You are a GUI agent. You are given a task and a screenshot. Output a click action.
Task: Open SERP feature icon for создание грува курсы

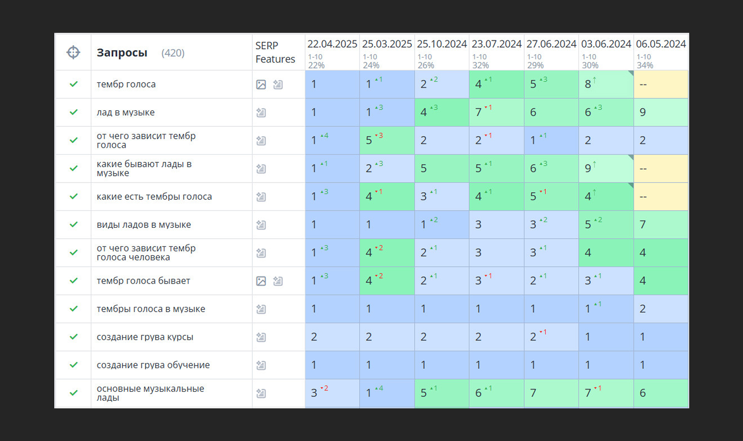coord(261,337)
